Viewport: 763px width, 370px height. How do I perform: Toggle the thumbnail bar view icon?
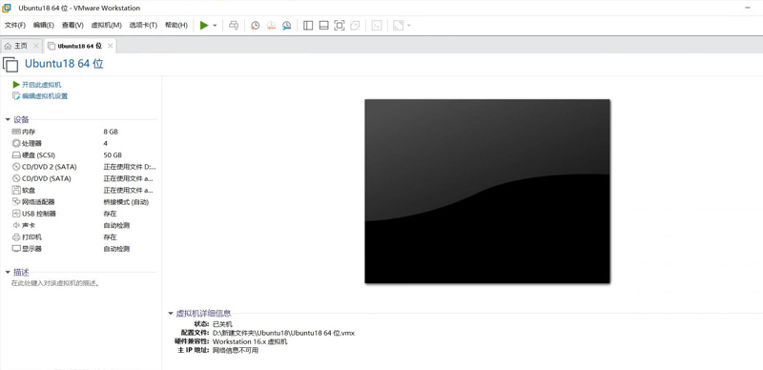pyautogui.click(x=323, y=26)
